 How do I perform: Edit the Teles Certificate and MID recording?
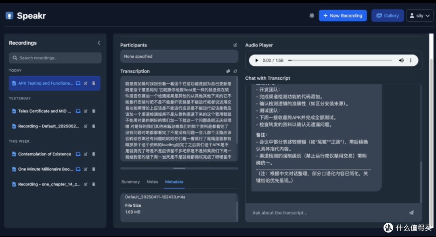(x=86, y=111)
